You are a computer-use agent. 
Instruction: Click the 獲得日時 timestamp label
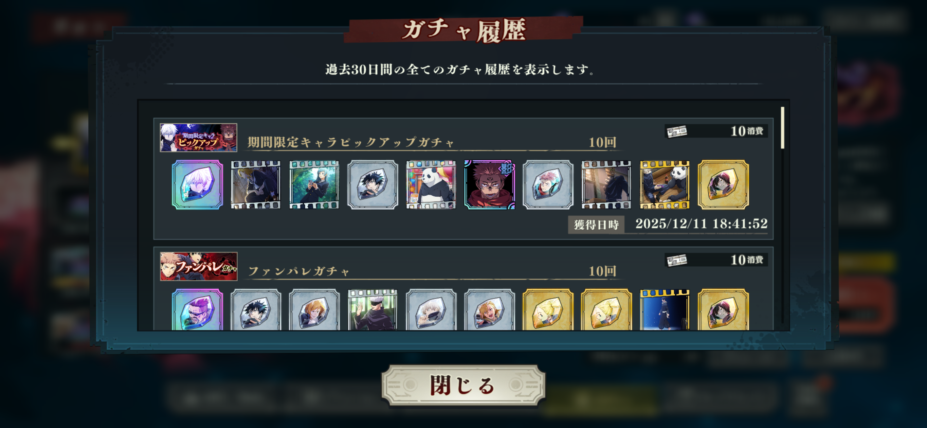tap(596, 225)
